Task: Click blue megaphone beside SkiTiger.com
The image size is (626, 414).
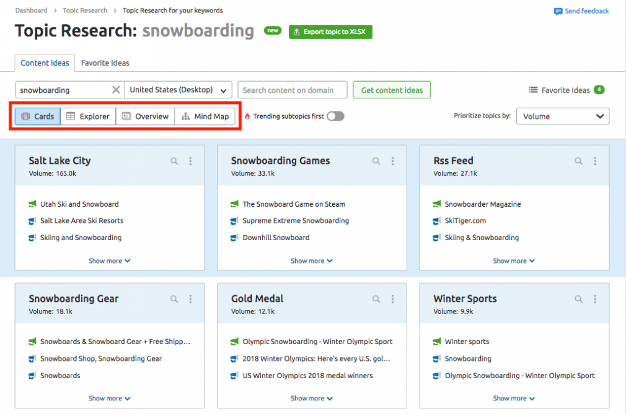Action: pos(437,221)
